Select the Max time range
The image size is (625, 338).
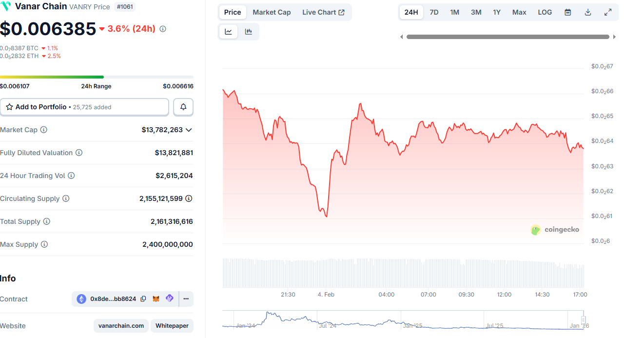tap(519, 12)
